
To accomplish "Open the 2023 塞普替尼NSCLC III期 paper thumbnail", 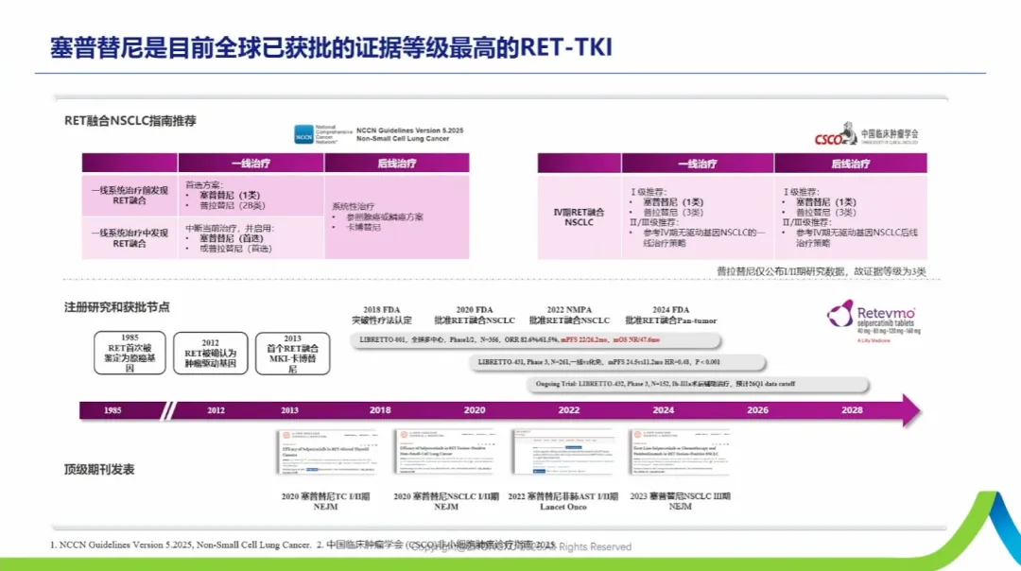I will click(x=681, y=452).
